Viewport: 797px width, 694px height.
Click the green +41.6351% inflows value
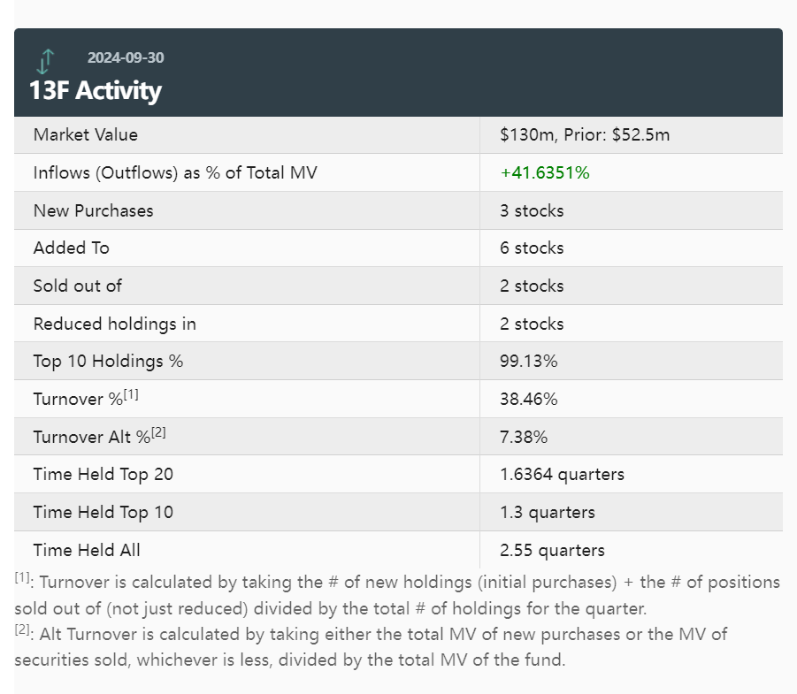[545, 173]
